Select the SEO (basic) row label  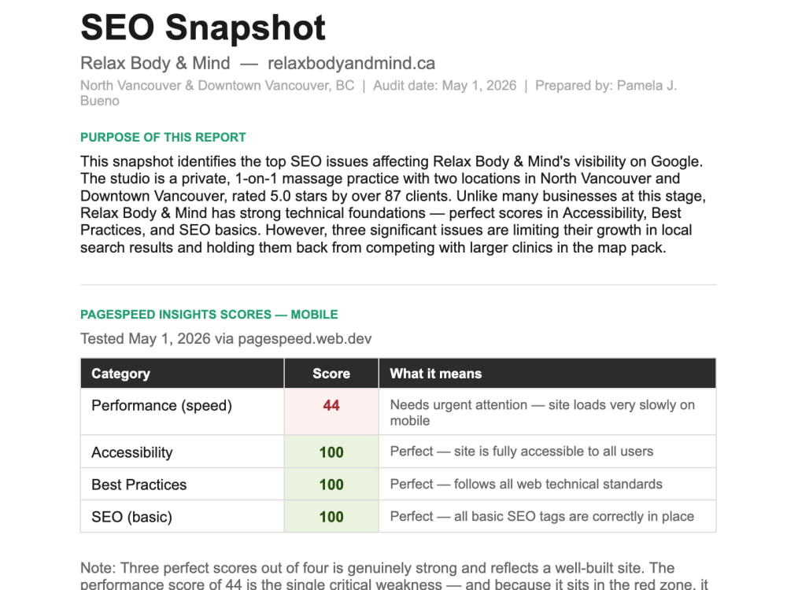tap(131, 517)
